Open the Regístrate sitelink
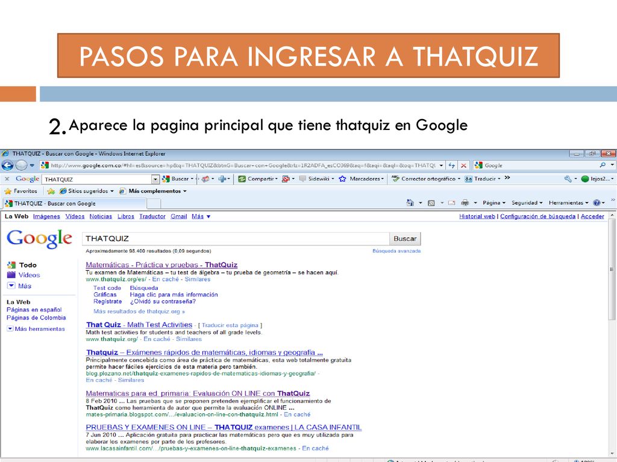Viewport: 617px width, 462px height. tap(107, 301)
